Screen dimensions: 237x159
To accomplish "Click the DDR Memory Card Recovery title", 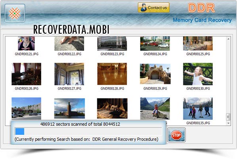I will point(202,13).
